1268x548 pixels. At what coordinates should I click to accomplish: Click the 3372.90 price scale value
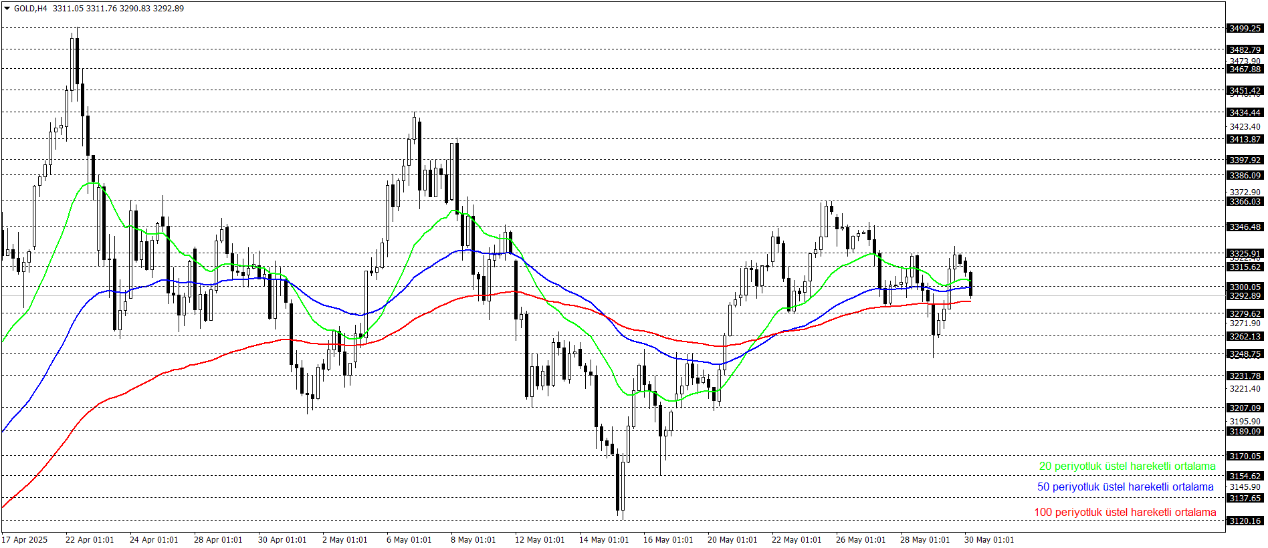click(1245, 192)
